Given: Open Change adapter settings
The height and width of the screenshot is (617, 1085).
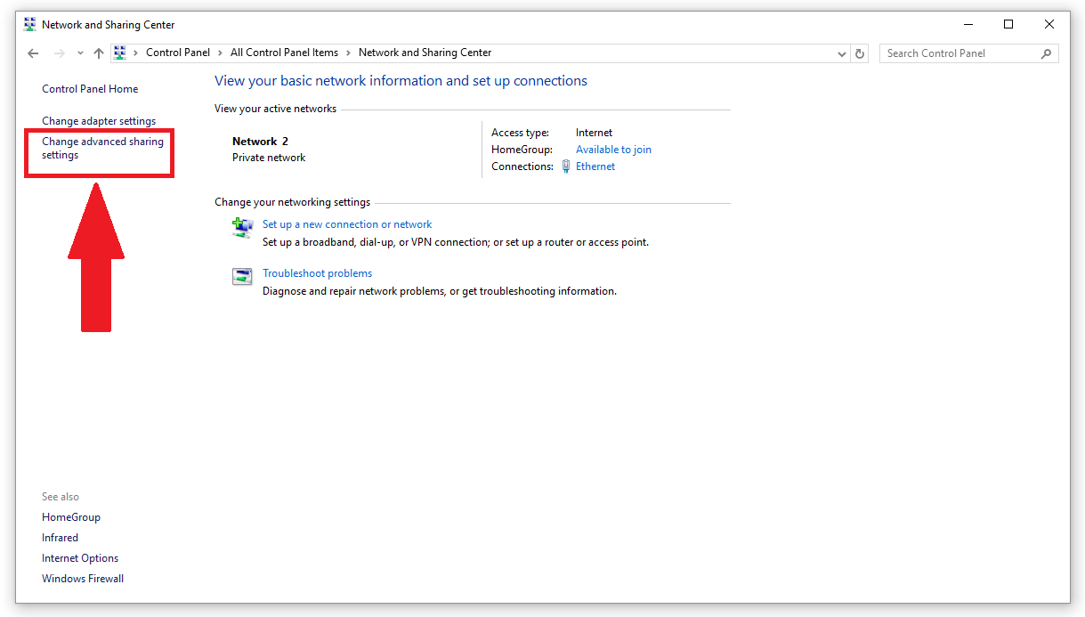Looking at the screenshot, I should [x=99, y=121].
